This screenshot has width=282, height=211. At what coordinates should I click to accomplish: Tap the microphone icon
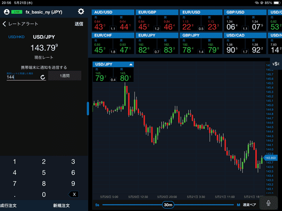click(x=268, y=203)
